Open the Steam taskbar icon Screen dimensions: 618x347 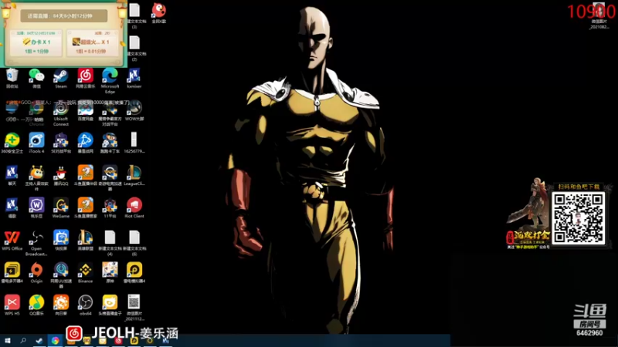[39, 341]
